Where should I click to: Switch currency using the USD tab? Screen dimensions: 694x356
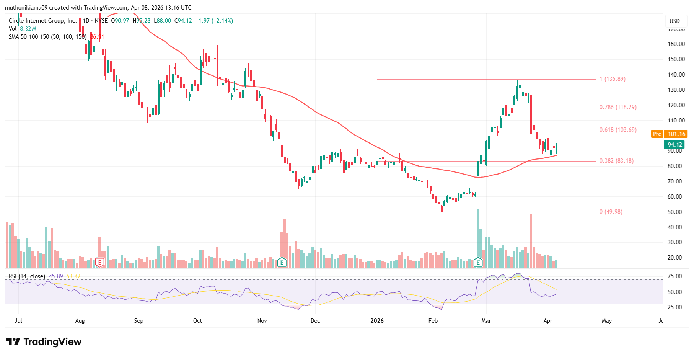(675, 21)
